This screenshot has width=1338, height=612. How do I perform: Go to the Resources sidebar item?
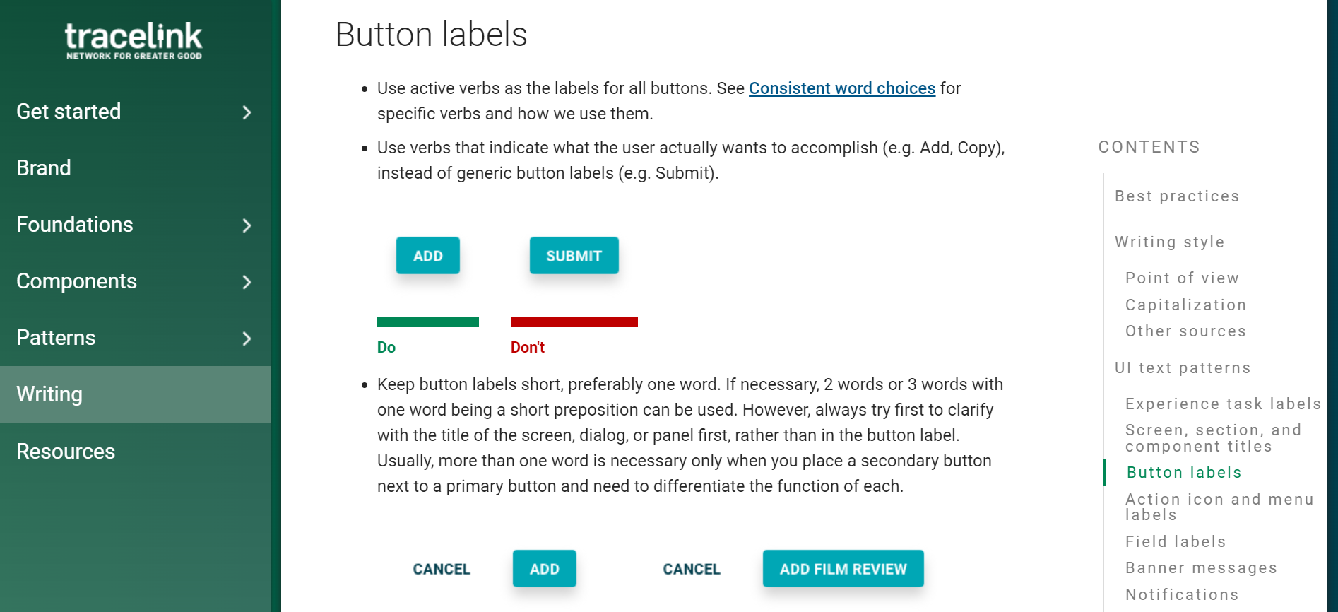[x=66, y=452]
